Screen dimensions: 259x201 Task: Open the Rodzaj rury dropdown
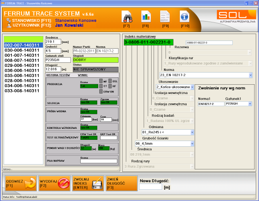point(159,167)
